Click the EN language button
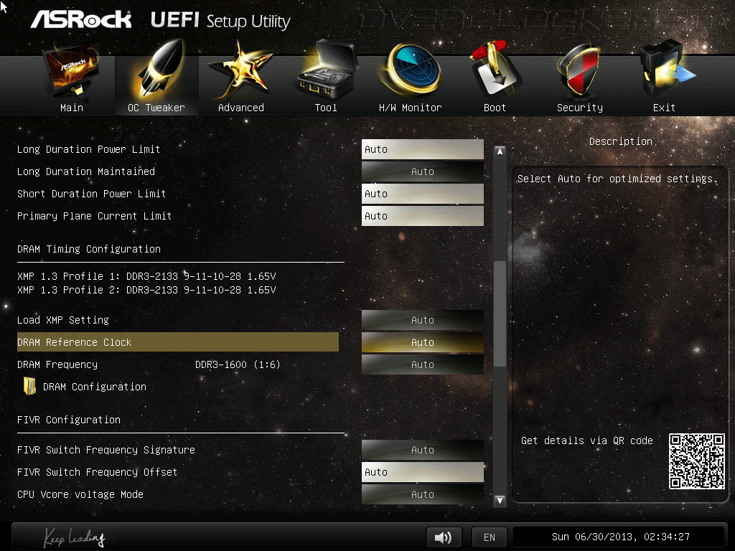 tap(490, 537)
